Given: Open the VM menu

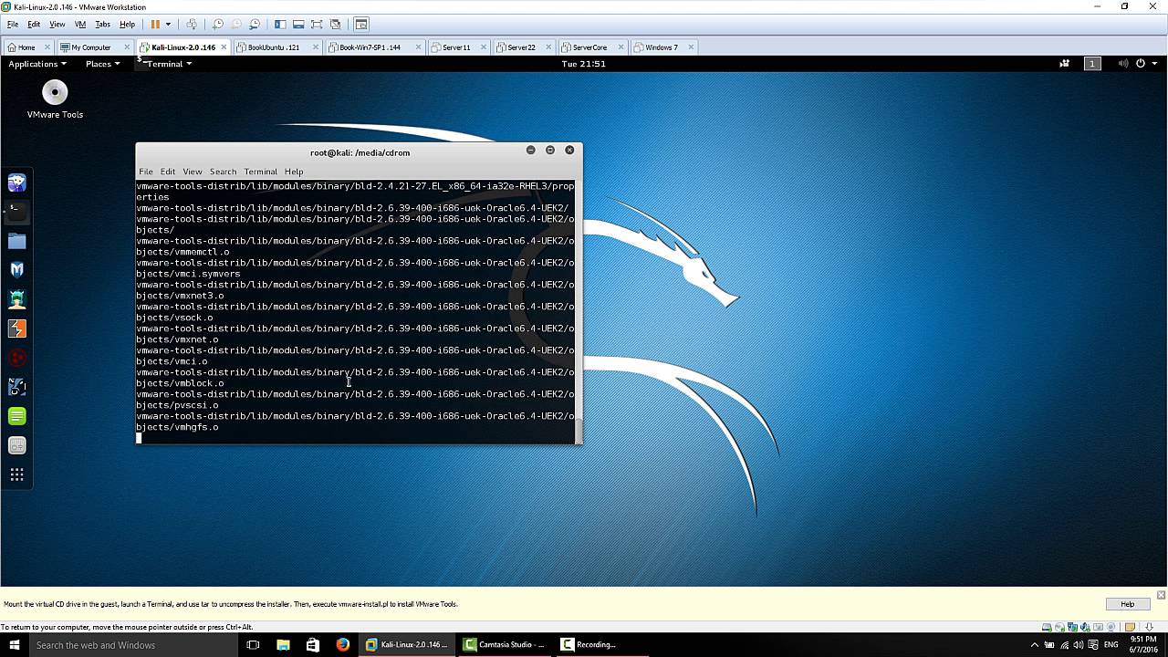Looking at the screenshot, I should coord(80,24).
